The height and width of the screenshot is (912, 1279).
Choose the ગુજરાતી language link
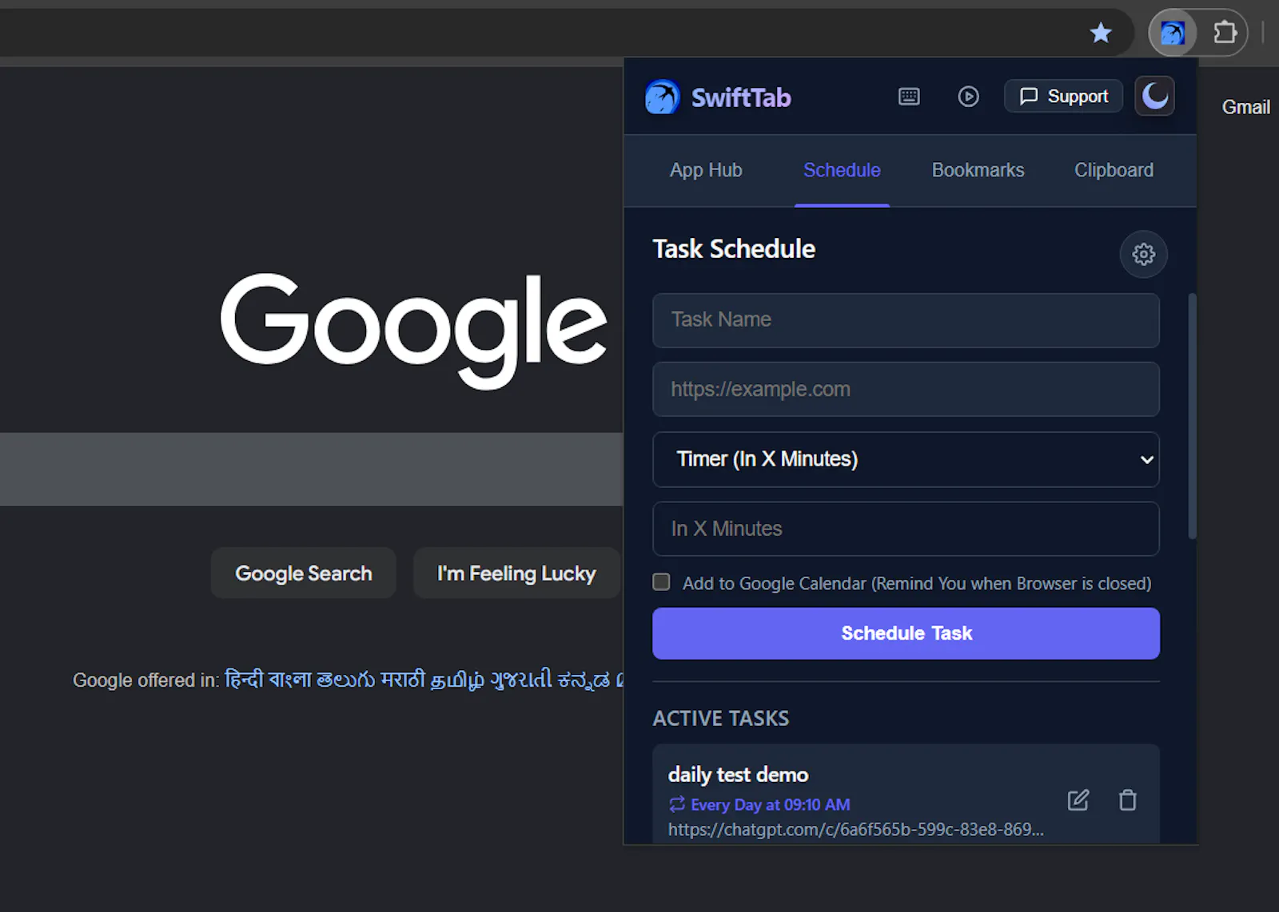point(521,680)
